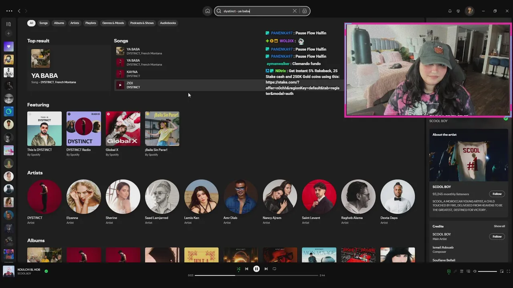Select the Albums filter chip
The height and width of the screenshot is (288, 513).
(59, 23)
